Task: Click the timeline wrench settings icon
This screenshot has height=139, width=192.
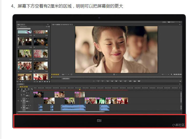Action: tap(32, 89)
